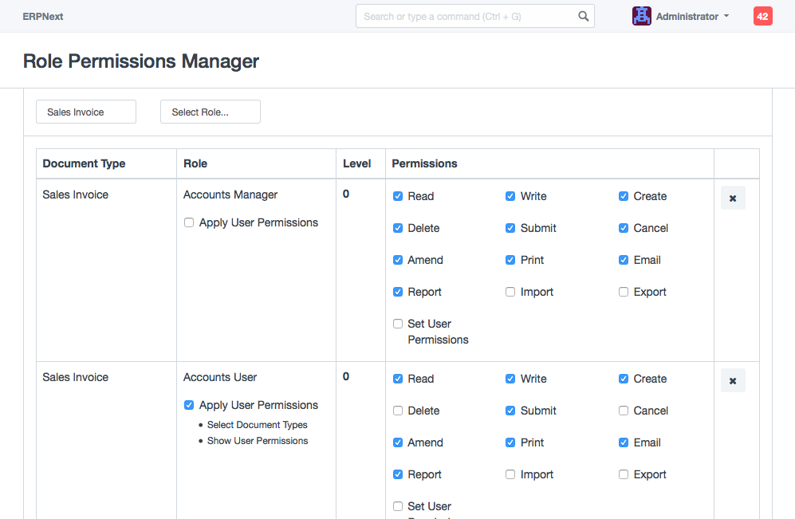The height and width of the screenshot is (519, 795).
Task: Open the 42 notifications badge
Action: (762, 16)
